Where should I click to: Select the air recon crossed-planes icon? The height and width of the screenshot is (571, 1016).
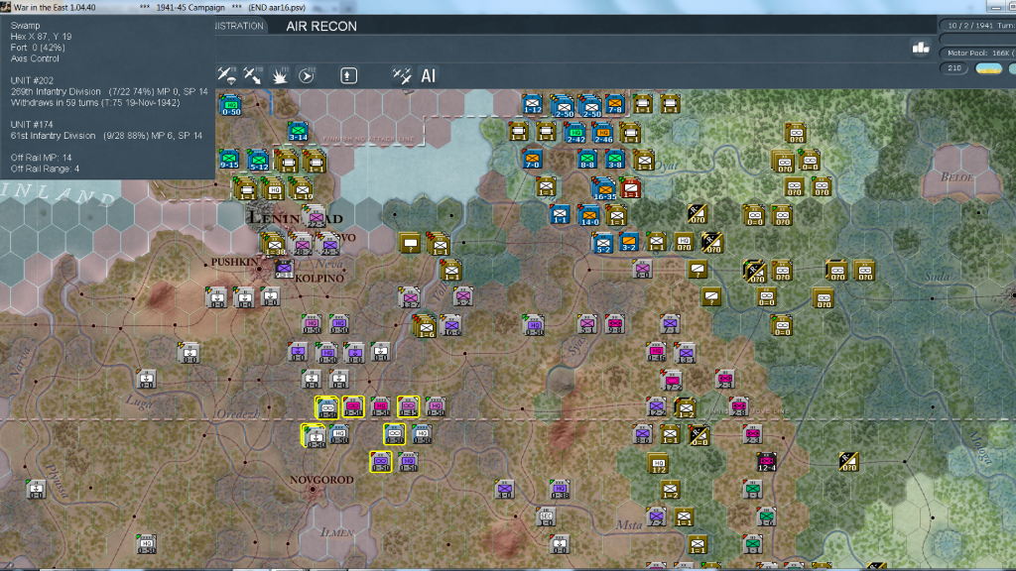click(402, 75)
